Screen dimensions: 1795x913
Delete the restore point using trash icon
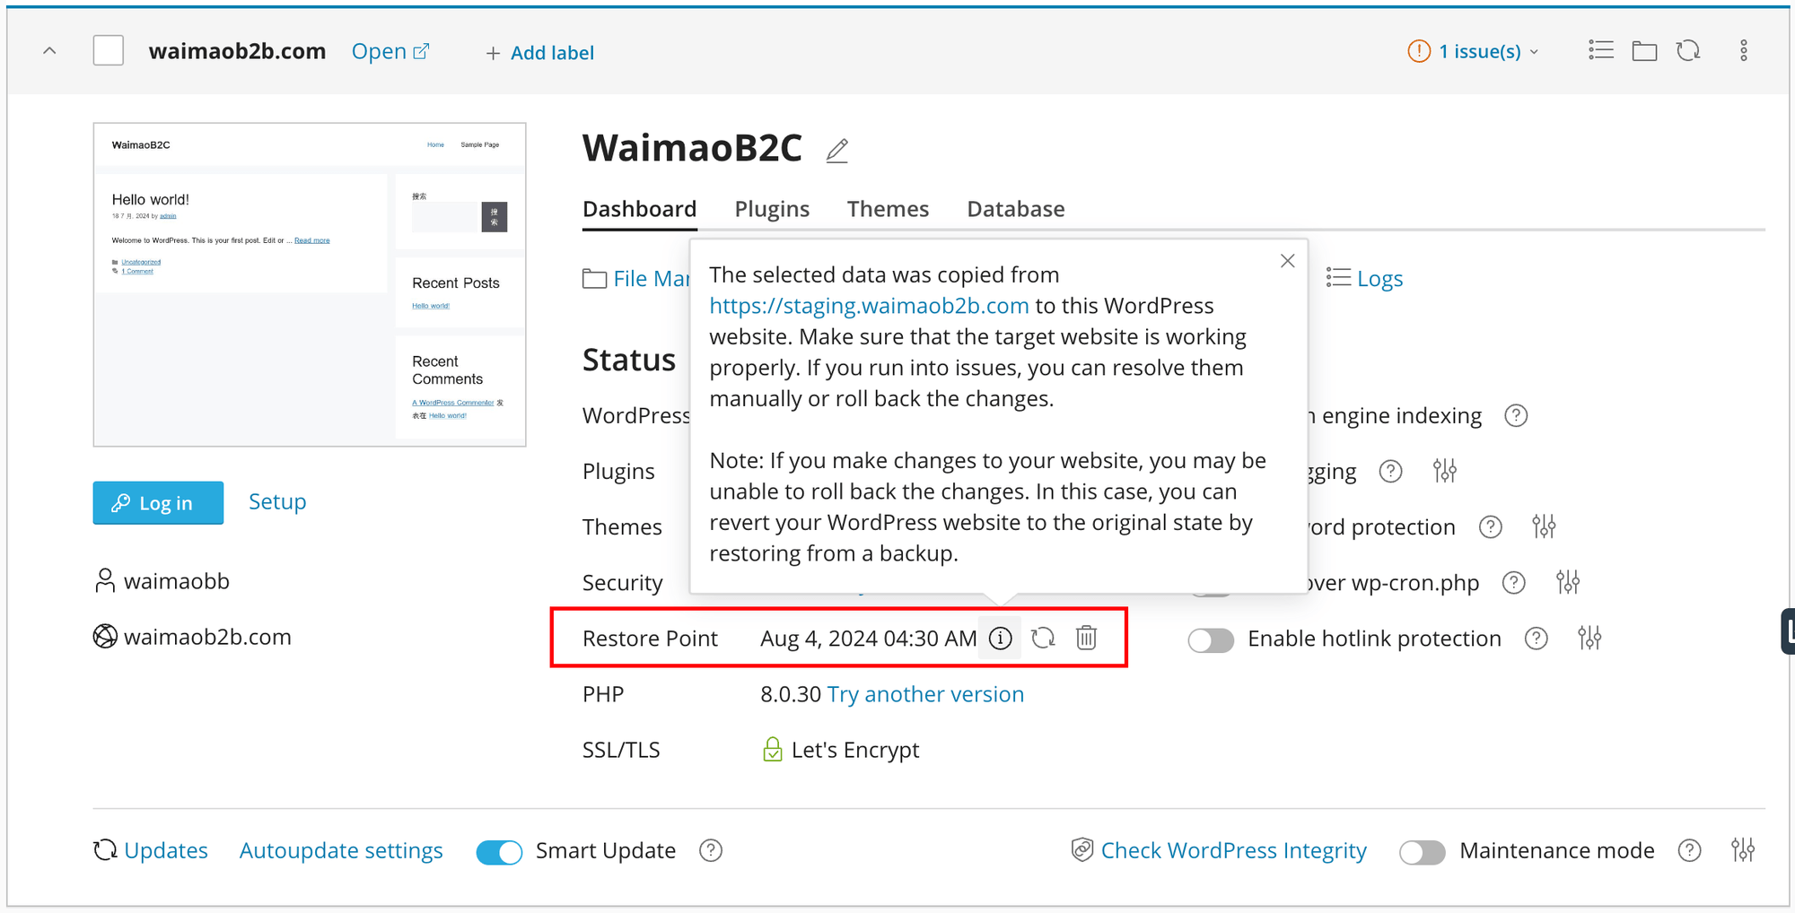coord(1086,638)
